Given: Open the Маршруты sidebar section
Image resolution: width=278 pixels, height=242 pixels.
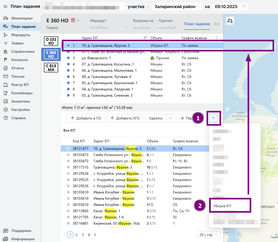Looking at the screenshot, I should click(21, 35).
